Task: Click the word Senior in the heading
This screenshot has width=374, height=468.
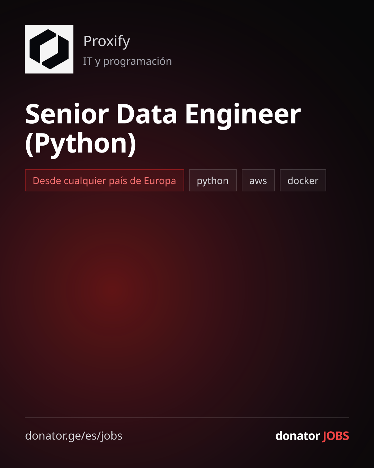Action: coord(67,114)
